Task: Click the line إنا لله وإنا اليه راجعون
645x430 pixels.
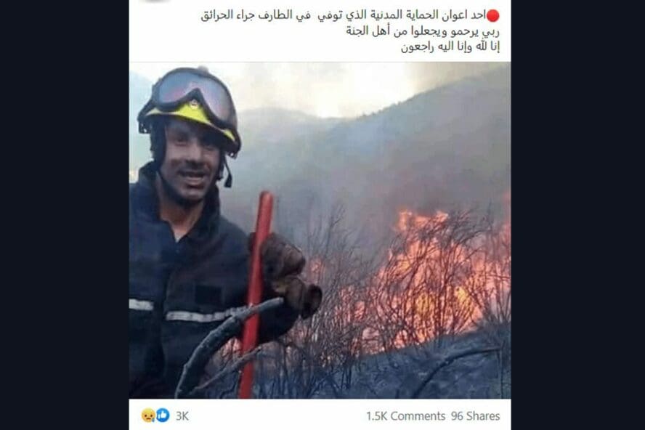Action: pos(450,46)
